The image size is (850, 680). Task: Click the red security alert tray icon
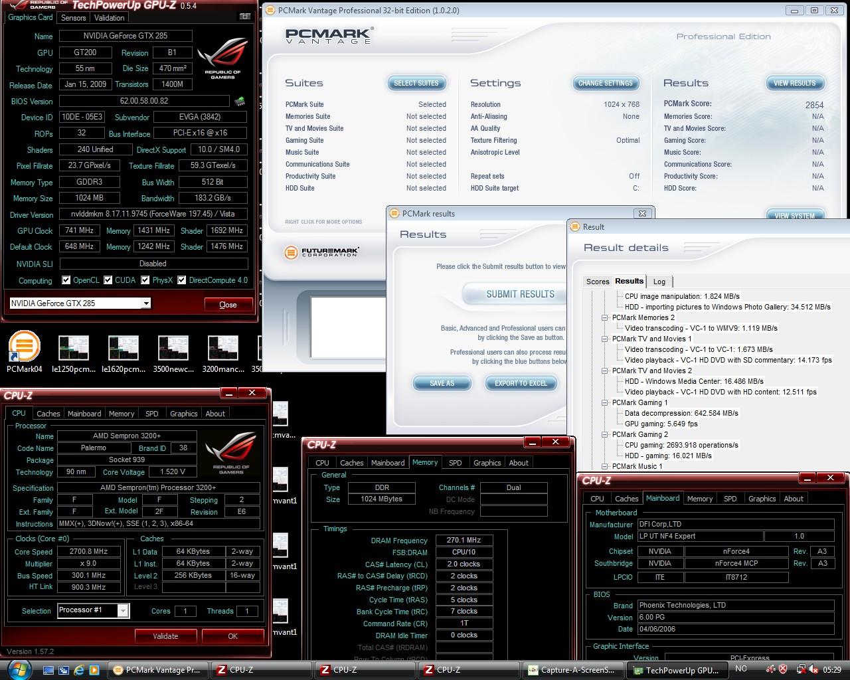tap(783, 669)
